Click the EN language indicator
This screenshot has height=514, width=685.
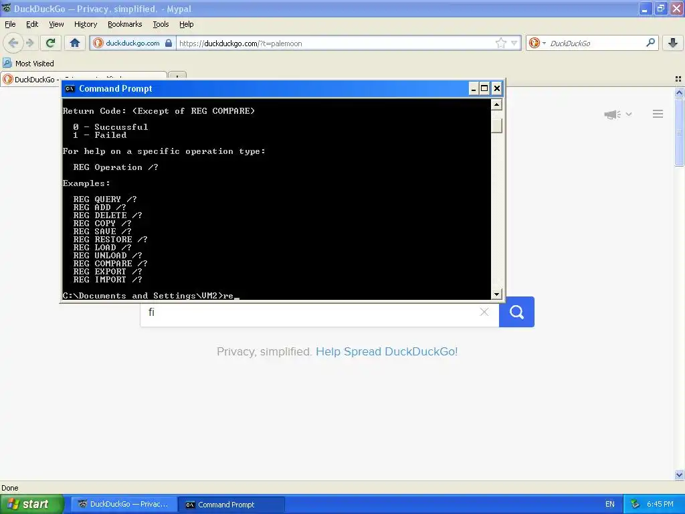click(x=610, y=505)
